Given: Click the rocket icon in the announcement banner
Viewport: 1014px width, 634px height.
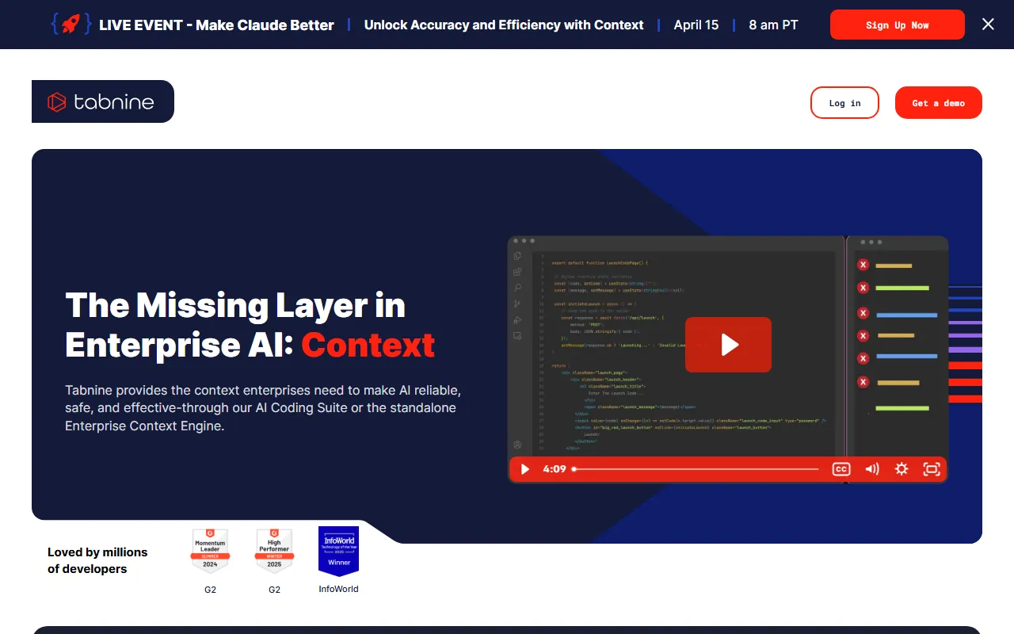Looking at the screenshot, I should click(70, 25).
